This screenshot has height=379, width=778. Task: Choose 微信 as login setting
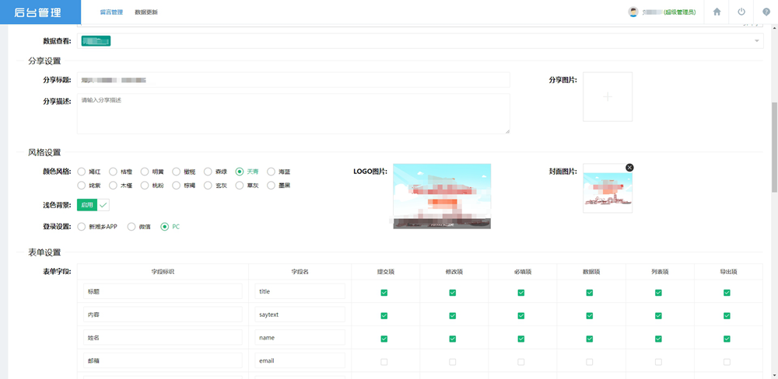[131, 227]
